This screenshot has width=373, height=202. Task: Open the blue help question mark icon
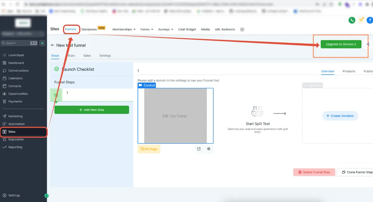point(370,20)
